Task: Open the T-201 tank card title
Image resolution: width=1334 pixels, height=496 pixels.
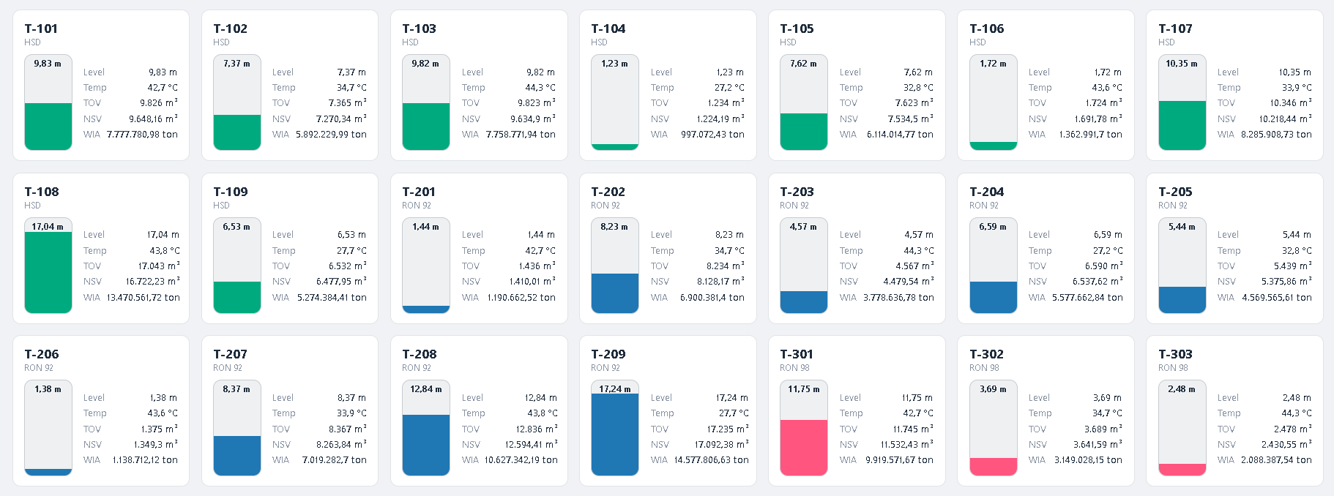Action: coord(419,192)
